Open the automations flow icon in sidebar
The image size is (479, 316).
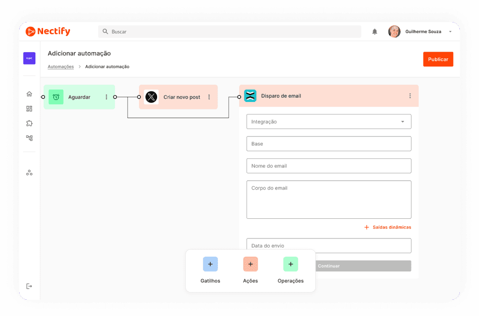(29, 138)
